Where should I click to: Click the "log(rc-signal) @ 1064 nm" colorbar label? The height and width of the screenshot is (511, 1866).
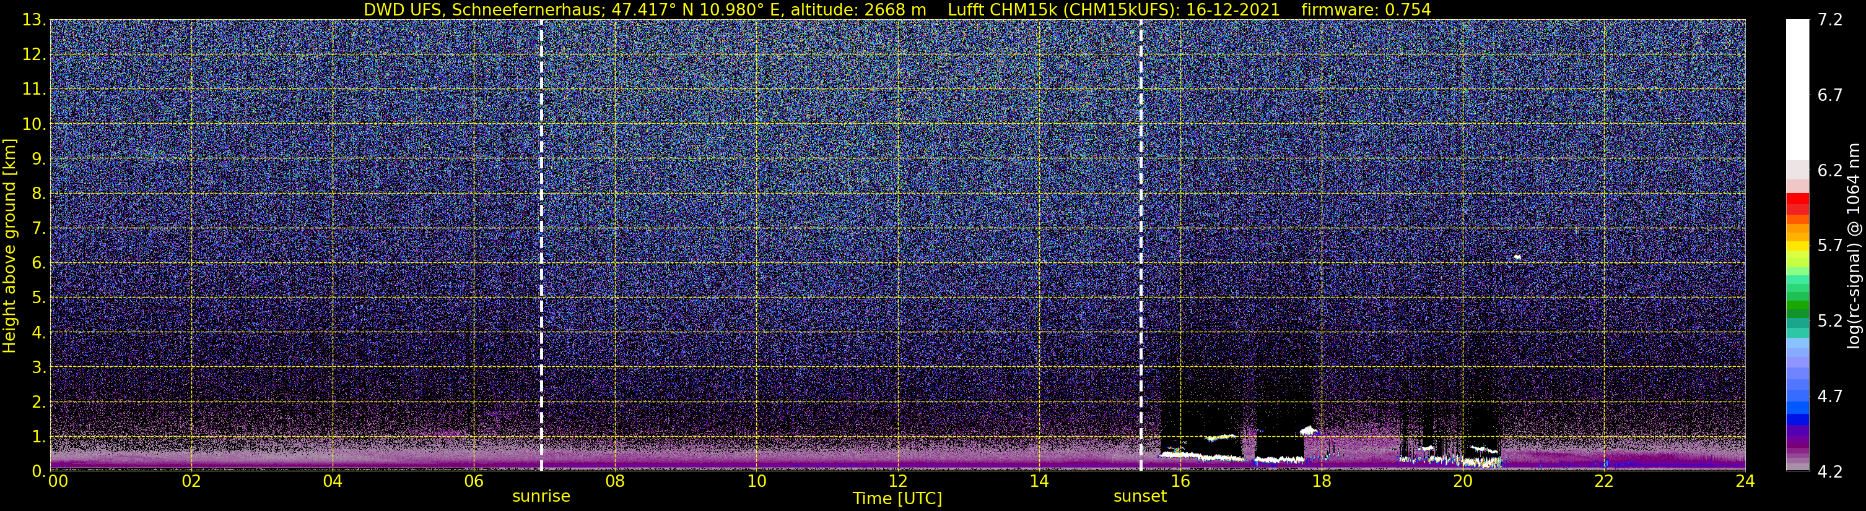(x=1854, y=246)
